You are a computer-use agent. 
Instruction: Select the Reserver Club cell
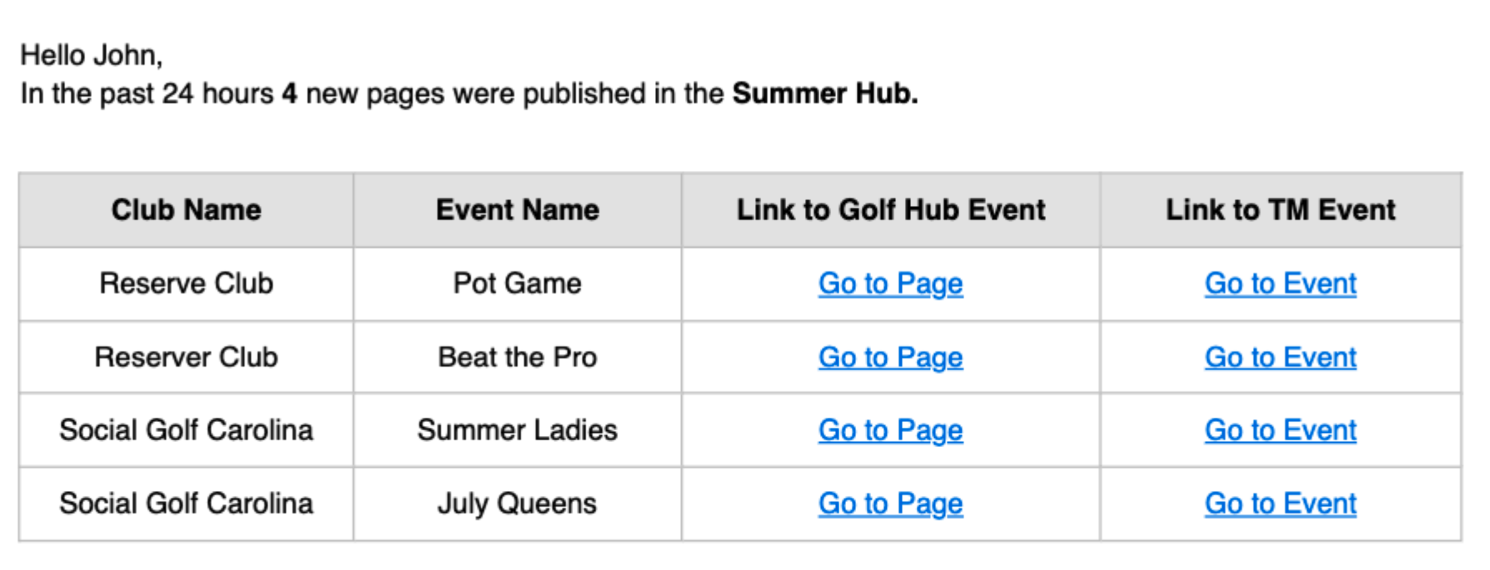pyautogui.click(x=186, y=357)
